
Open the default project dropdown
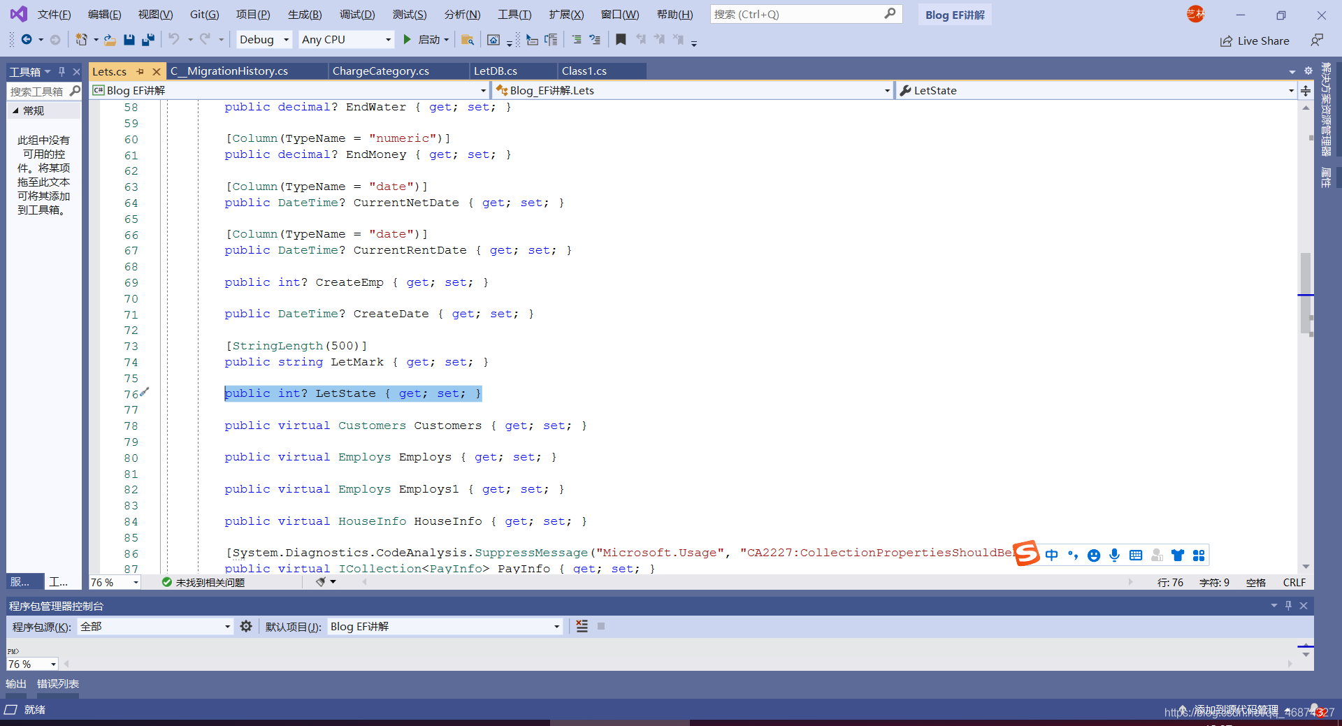click(x=445, y=626)
